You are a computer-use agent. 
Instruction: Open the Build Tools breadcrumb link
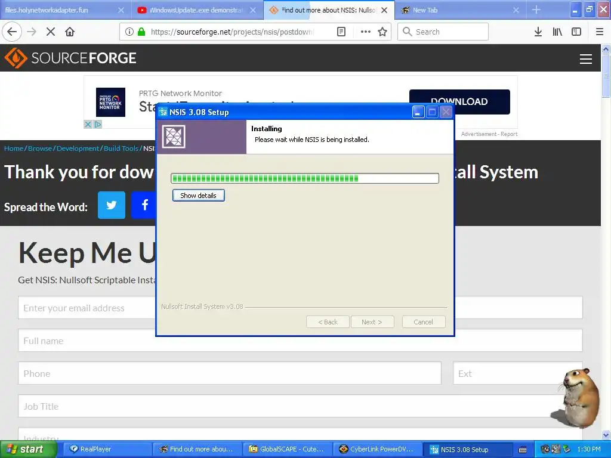(121, 148)
